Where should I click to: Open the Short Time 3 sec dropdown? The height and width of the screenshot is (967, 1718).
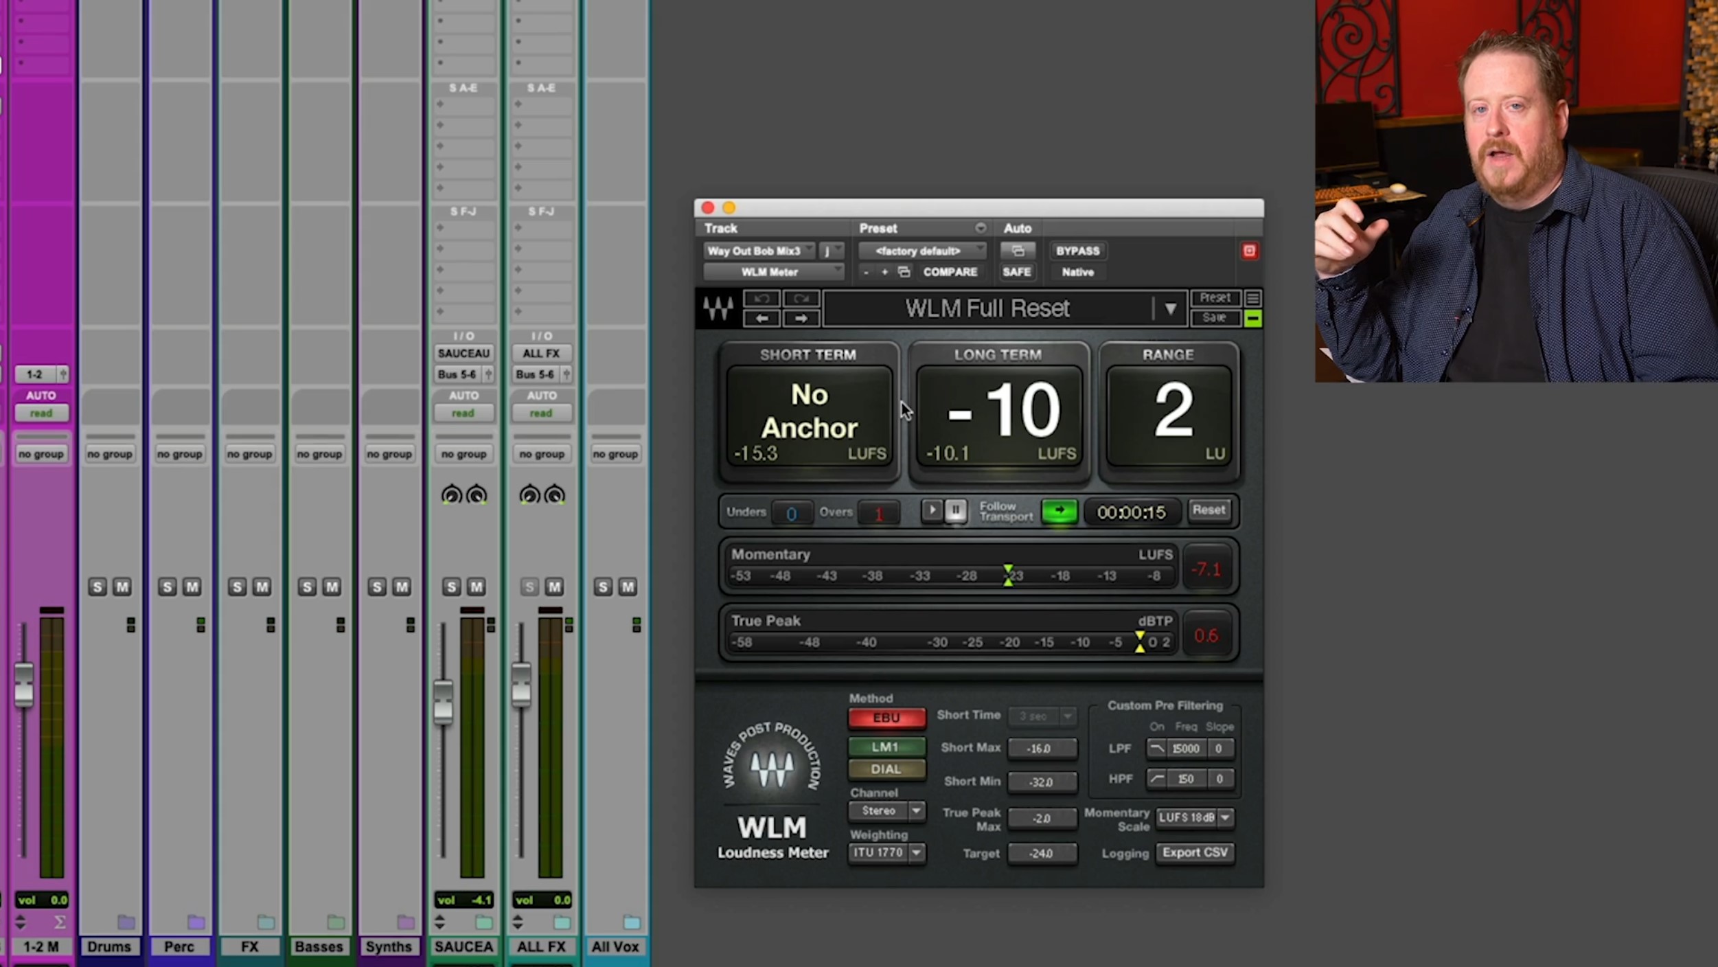[x=1042, y=716]
